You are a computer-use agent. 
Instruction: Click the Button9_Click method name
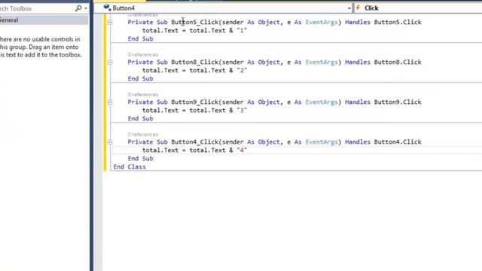tap(194, 102)
